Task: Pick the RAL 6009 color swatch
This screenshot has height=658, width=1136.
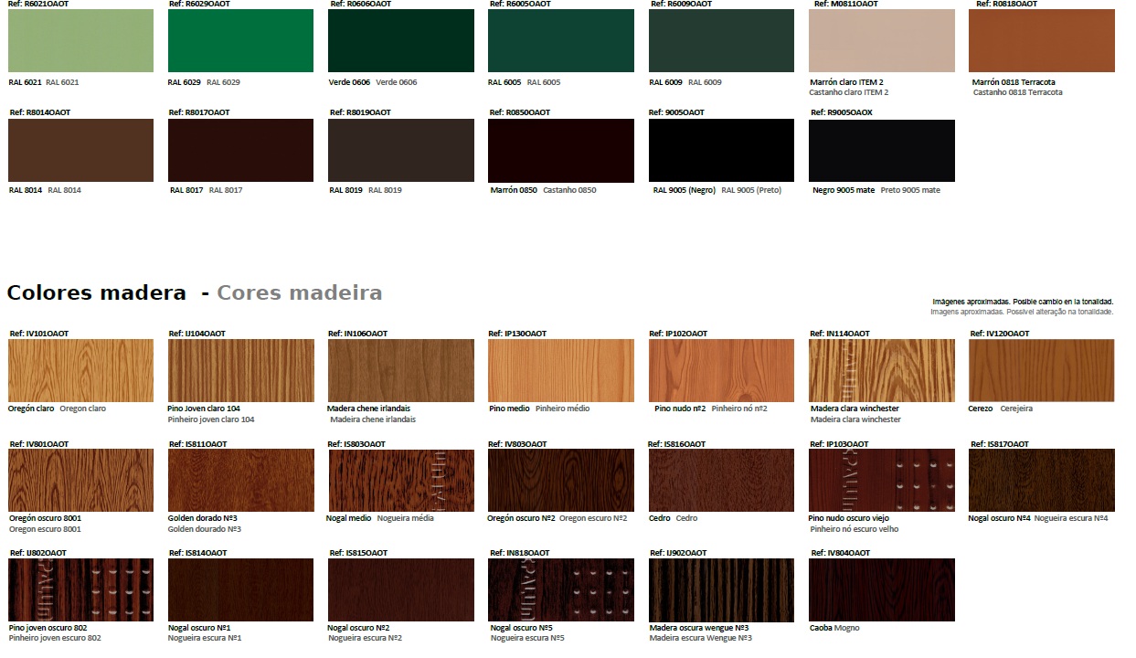Action: (x=721, y=41)
